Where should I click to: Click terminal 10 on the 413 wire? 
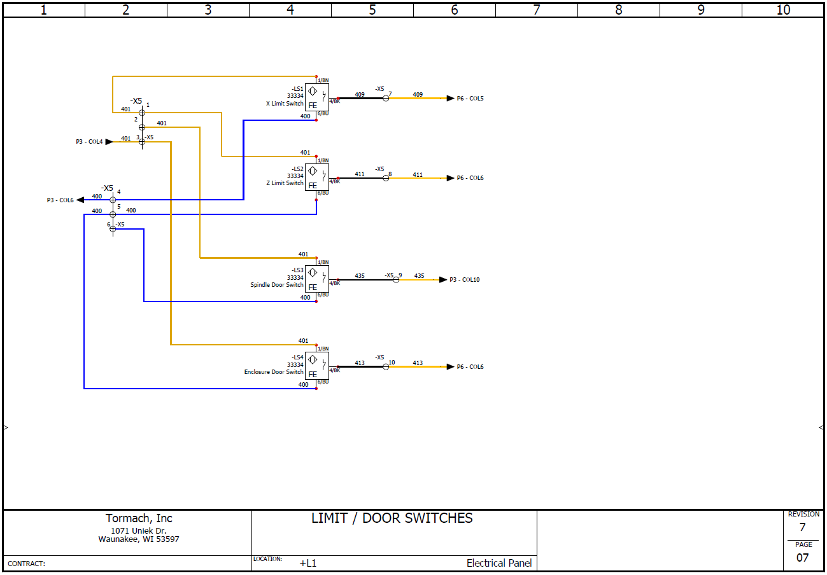[386, 367]
